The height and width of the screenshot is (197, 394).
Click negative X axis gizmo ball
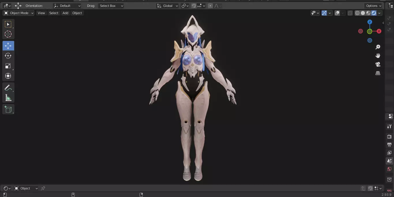click(x=361, y=31)
